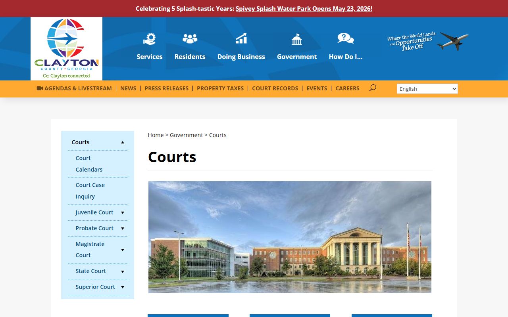Select State Court sidebar link
This screenshot has height=317, width=508.
coord(91,271)
